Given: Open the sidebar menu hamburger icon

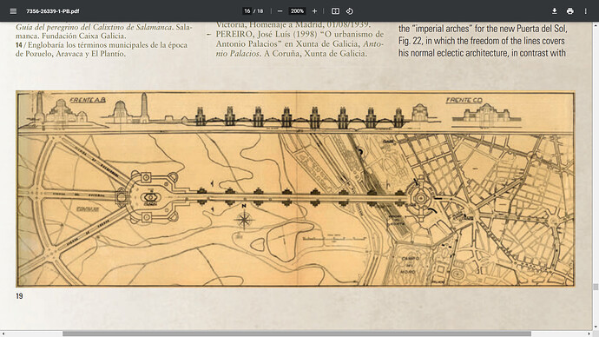Looking at the screenshot, I should click(13, 11).
